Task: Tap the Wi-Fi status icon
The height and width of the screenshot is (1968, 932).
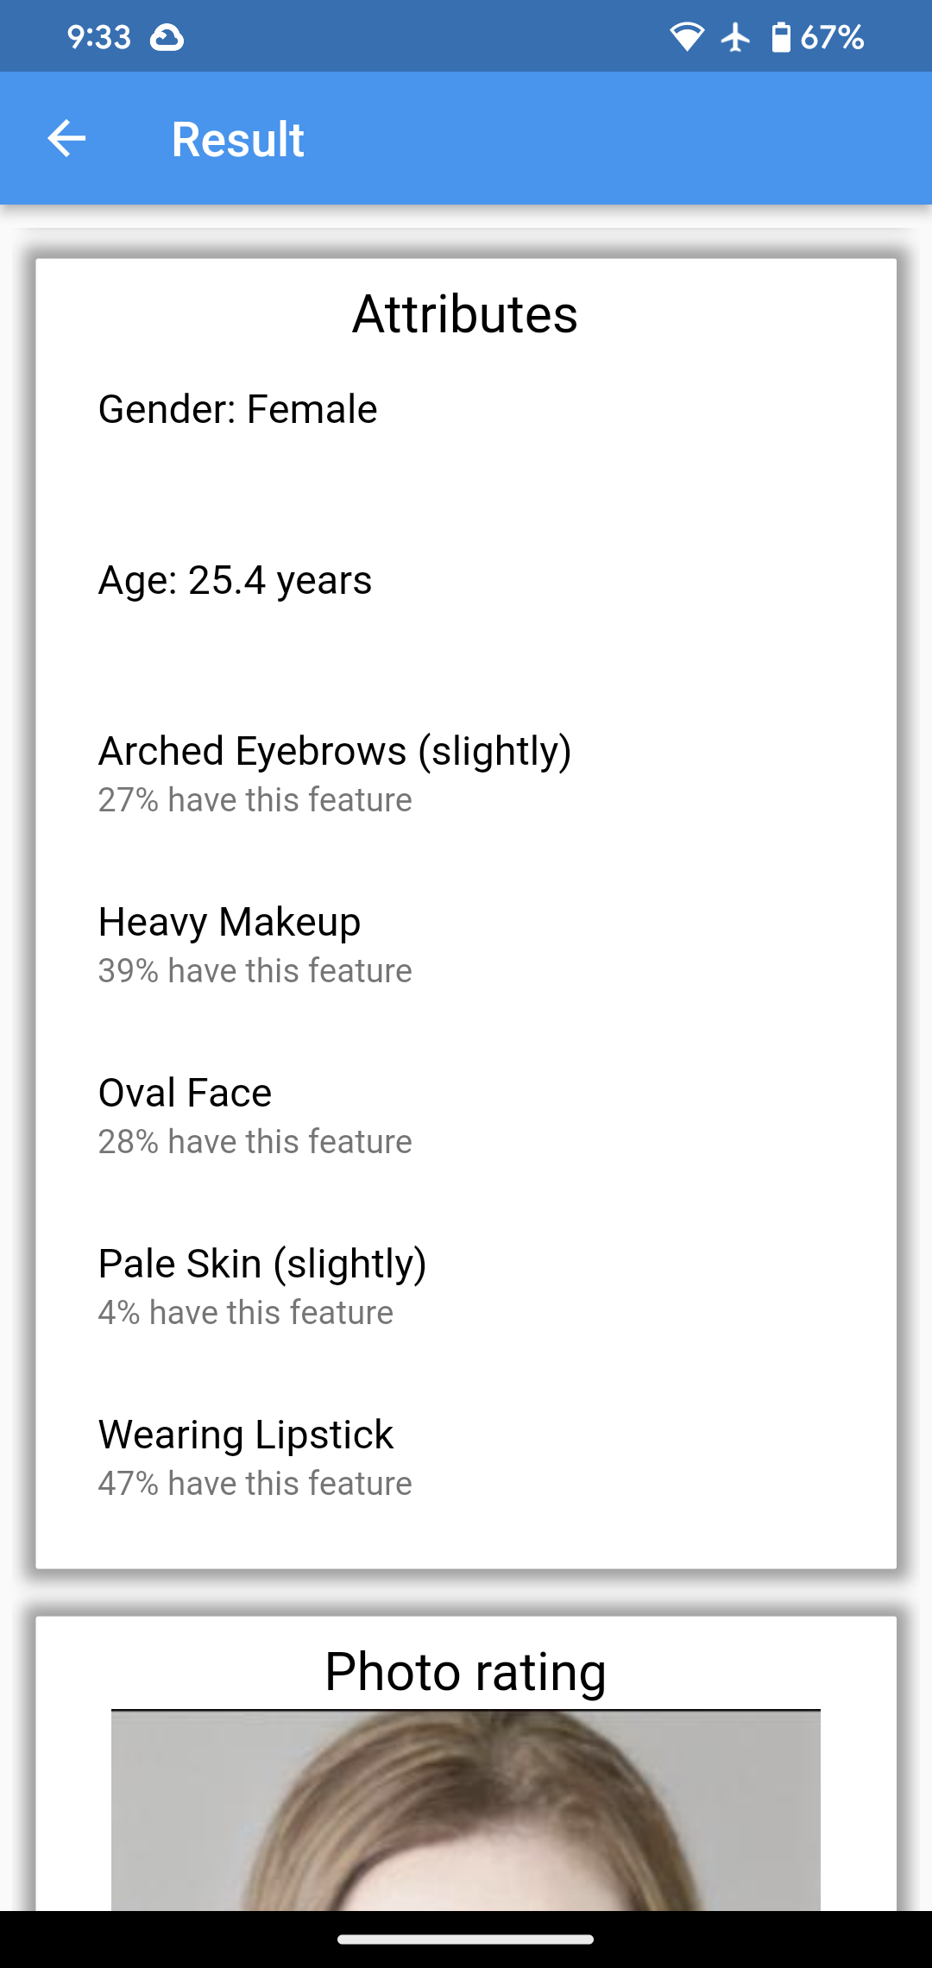Action: (688, 36)
